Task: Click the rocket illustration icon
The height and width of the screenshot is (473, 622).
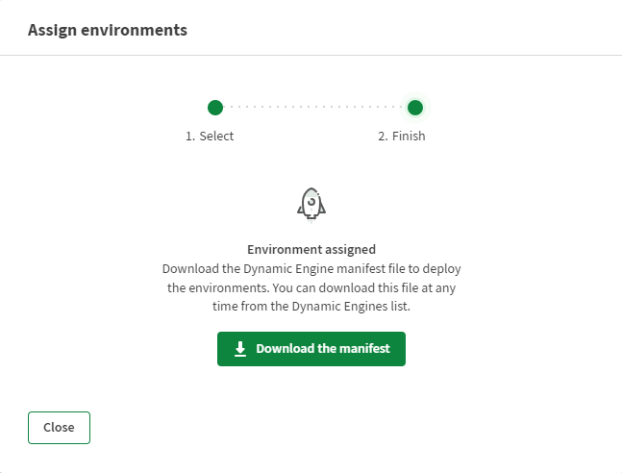Action: [x=311, y=204]
